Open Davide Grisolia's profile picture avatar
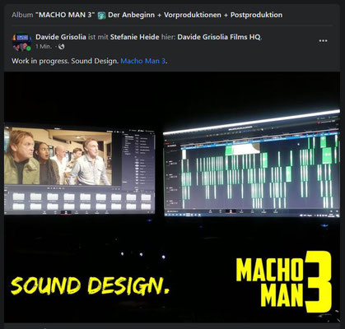This screenshot has width=345, height=329. coord(21,42)
